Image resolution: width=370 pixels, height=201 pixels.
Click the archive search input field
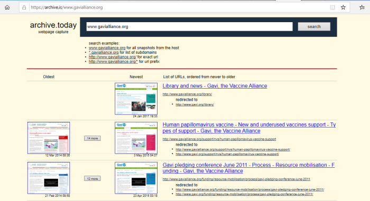(189, 26)
